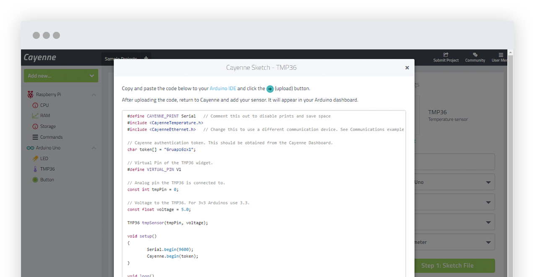Open the LED widget entry
Viewport: 535px width, 277px height.
(x=44, y=159)
